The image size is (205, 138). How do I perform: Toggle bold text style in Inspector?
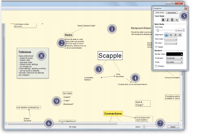(x=163, y=20)
